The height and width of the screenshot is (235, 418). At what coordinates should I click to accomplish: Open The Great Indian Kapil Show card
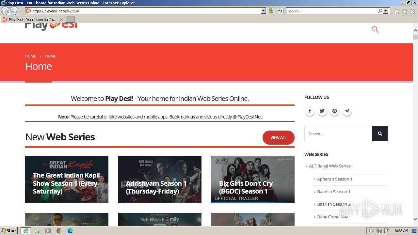(67, 180)
